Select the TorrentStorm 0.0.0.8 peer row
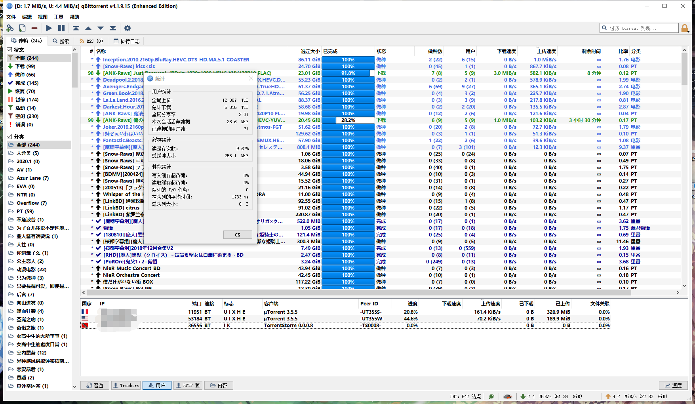 tap(346, 326)
